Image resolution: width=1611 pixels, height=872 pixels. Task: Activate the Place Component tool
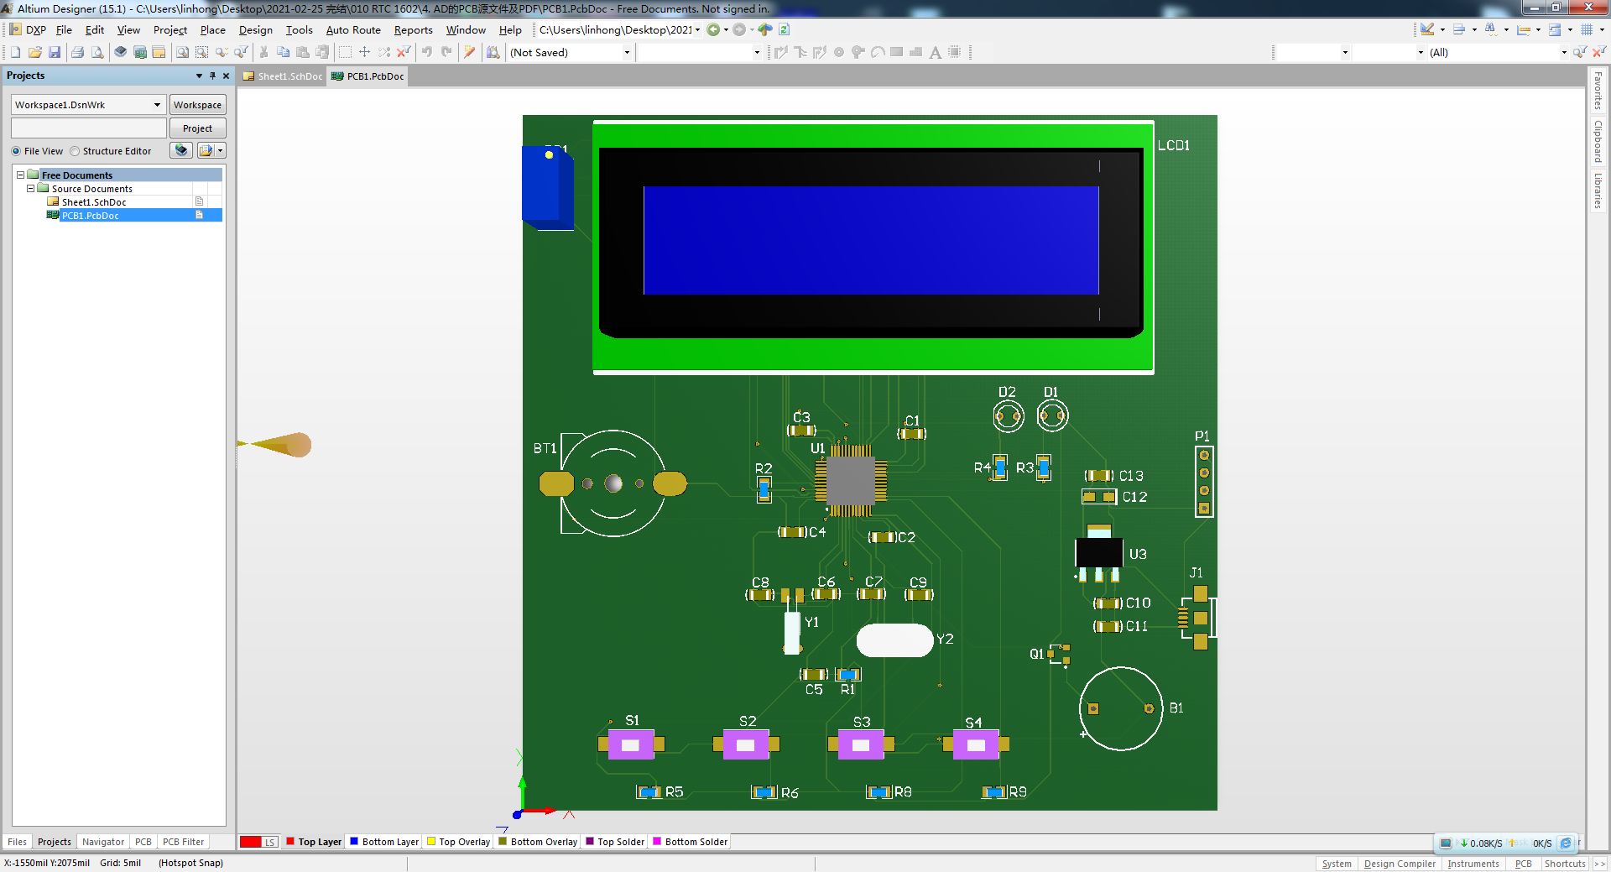click(x=956, y=52)
